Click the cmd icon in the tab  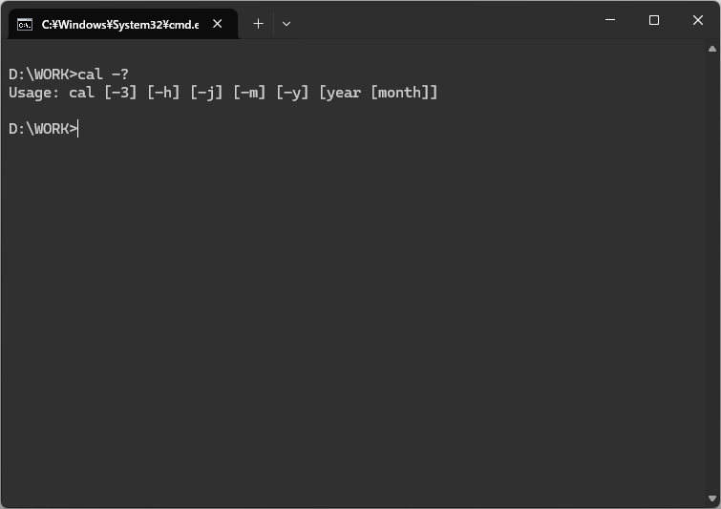pyautogui.click(x=25, y=25)
